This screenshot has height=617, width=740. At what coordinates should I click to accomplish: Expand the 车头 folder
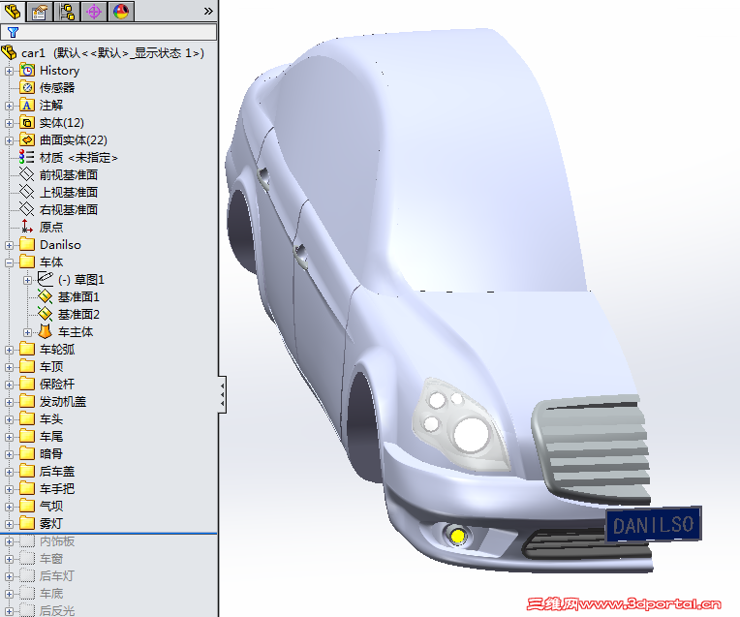9,420
